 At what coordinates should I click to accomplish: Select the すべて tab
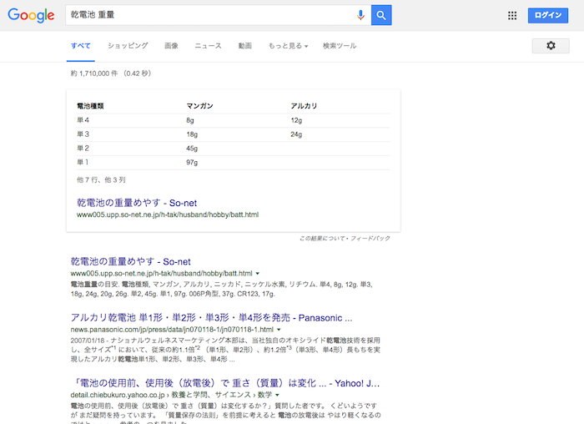tap(81, 46)
